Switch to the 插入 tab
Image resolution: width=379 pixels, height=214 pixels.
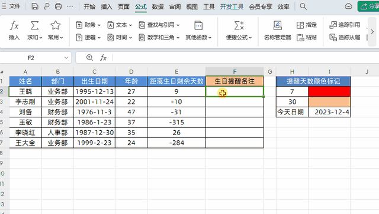[107, 6]
